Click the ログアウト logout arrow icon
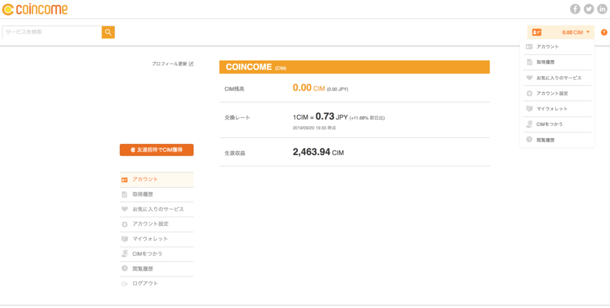Screen dimensions: 610x308 pyautogui.click(x=125, y=284)
